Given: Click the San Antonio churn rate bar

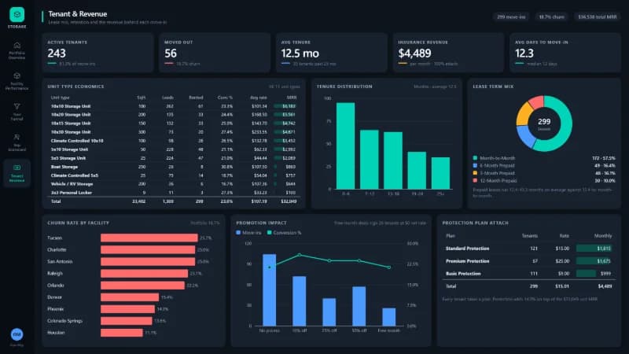Looking at the screenshot, I should pyautogui.click(x=148, y=261).
